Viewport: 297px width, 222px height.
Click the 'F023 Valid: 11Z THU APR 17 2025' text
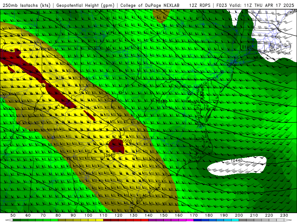(x=255, y=5)
